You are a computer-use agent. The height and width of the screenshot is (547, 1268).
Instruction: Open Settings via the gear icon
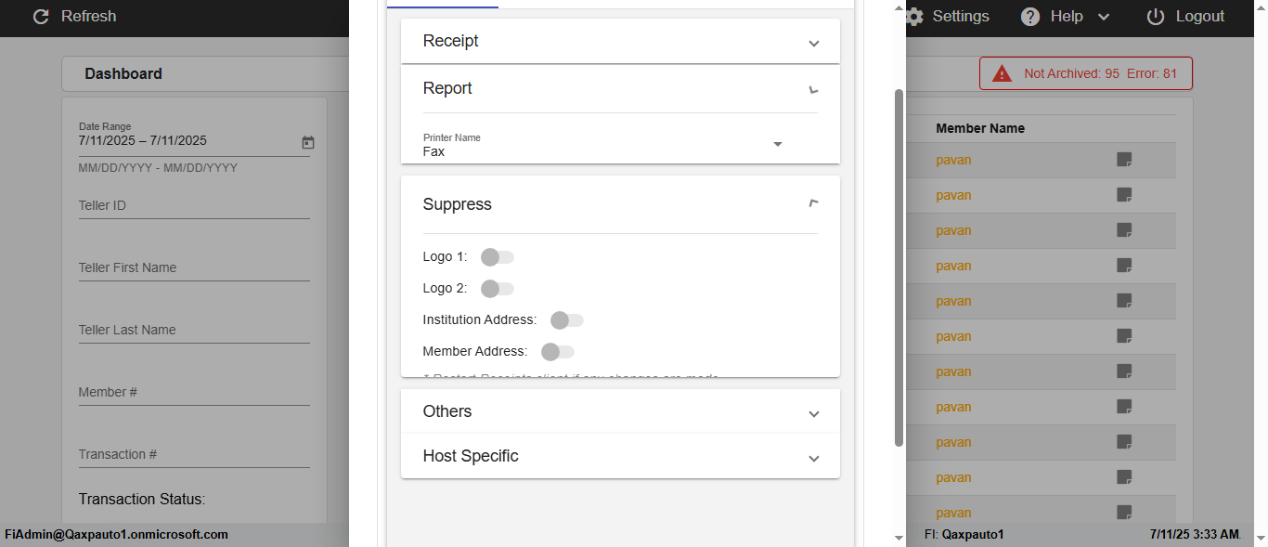click(x=914, y=17)
